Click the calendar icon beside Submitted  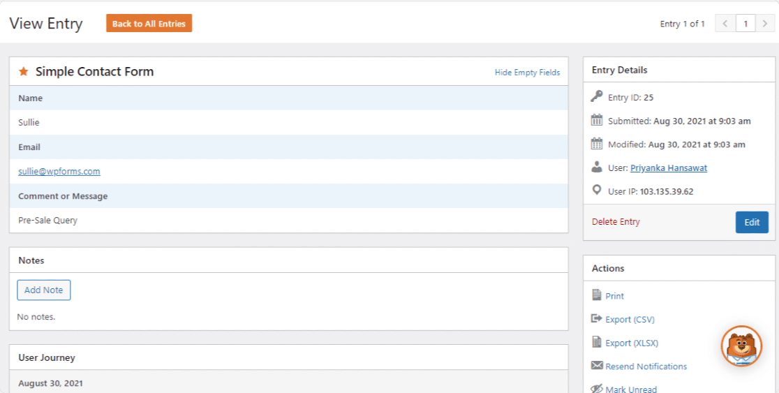[x=597, y=120]
